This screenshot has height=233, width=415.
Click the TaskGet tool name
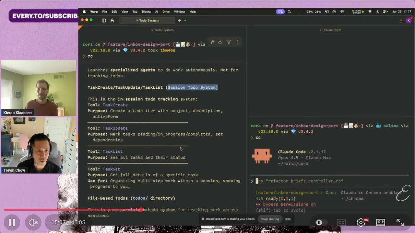coord(111,169)
